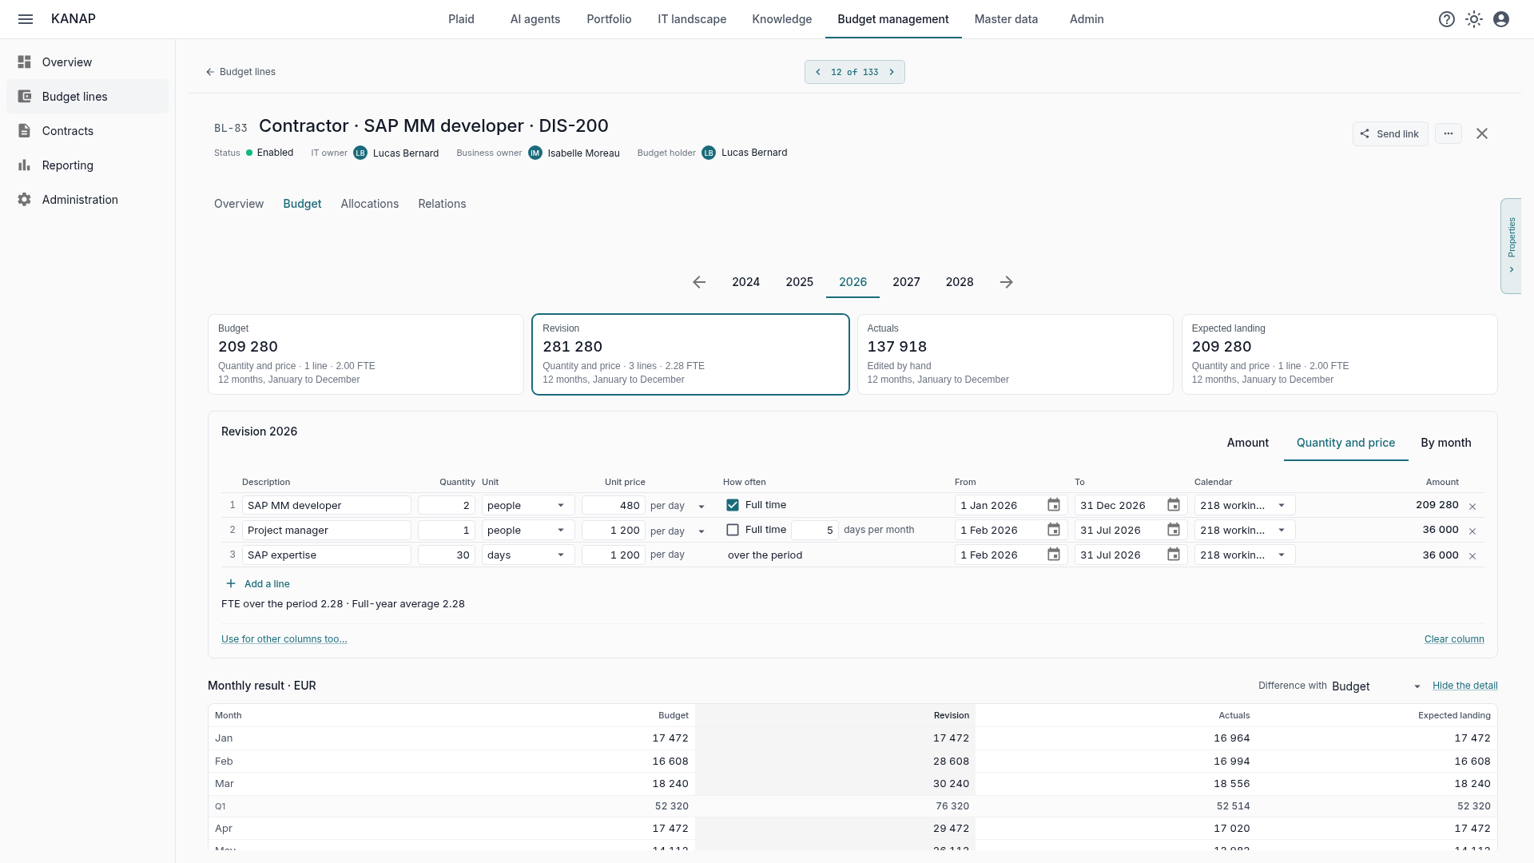1534x863 pixels.
Task: Open unit dropdown for SAP MM developer
Action: click(x=528, y=505)
